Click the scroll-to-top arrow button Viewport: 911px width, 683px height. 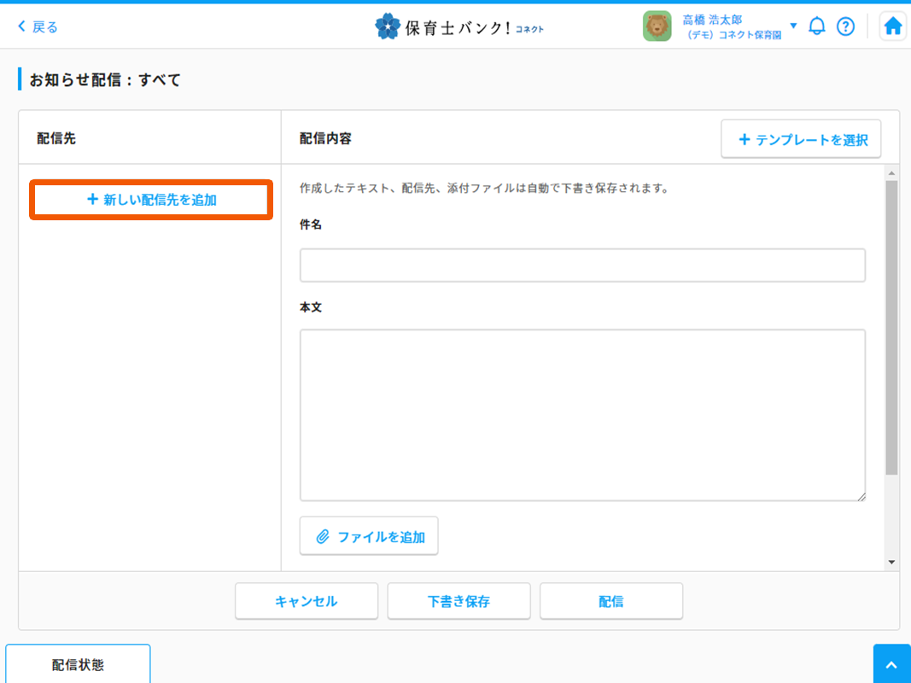pos(891,665)
